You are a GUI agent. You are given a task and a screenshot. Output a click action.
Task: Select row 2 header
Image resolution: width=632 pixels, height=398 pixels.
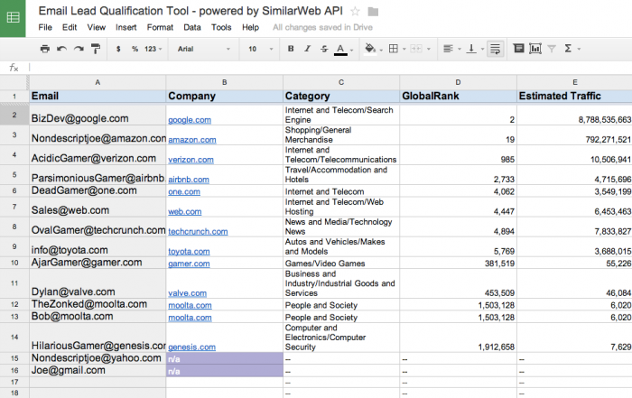[14, 115]
